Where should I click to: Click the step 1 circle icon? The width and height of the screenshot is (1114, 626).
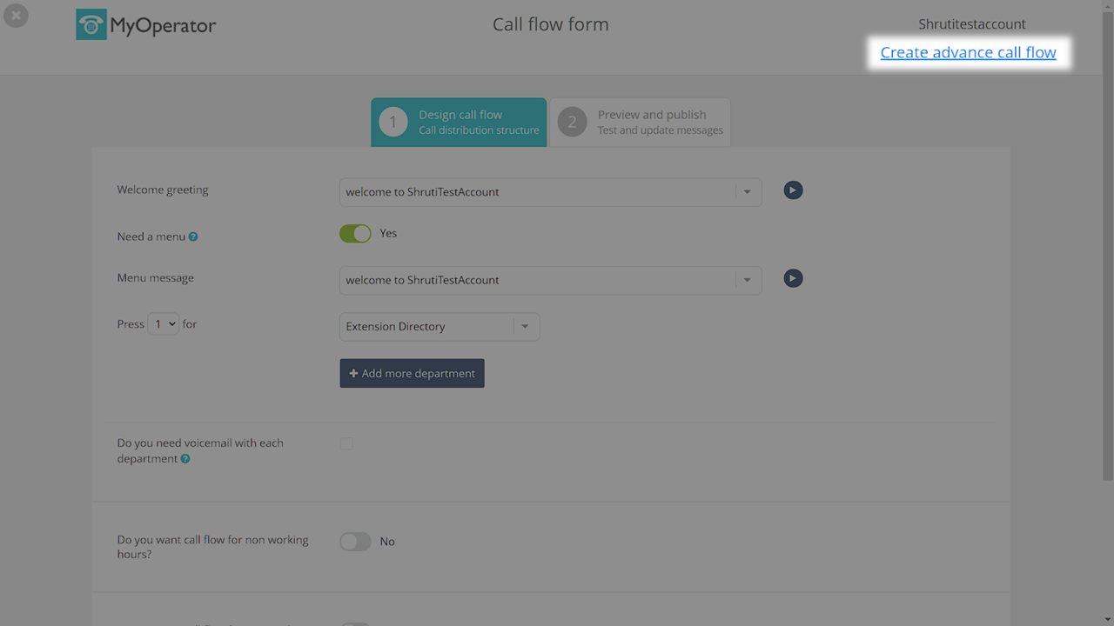point(393,123)
